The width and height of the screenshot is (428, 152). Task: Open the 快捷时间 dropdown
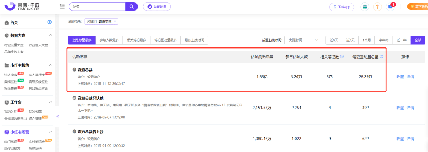pyautogui.click(x=303, y=40)
